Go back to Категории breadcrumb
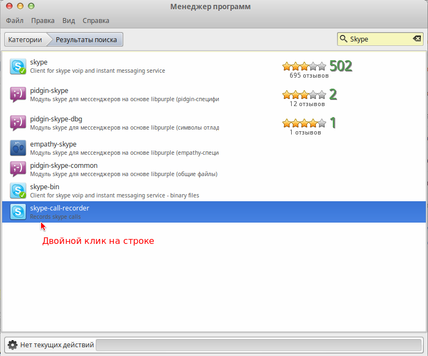The width and height of the screenshot is (428, 356). pyautogui.click(x=25, y=39)
